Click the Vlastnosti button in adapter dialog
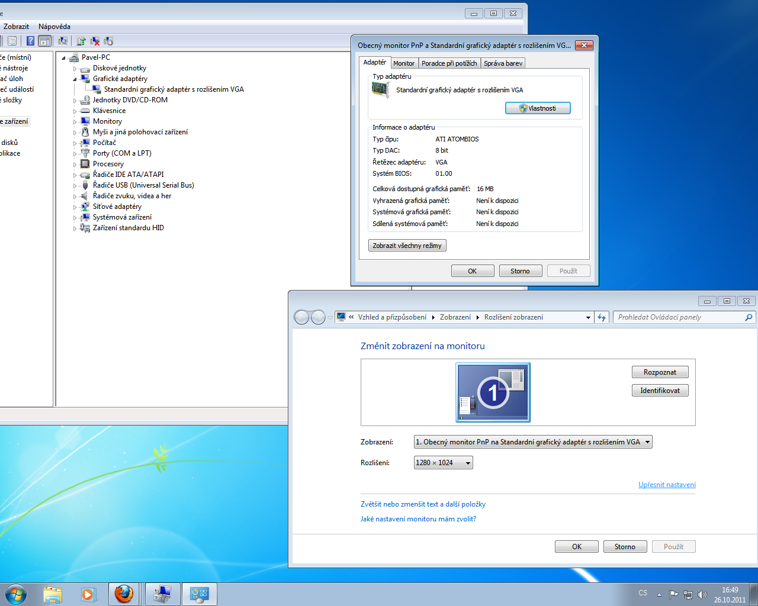 (538, 108)
